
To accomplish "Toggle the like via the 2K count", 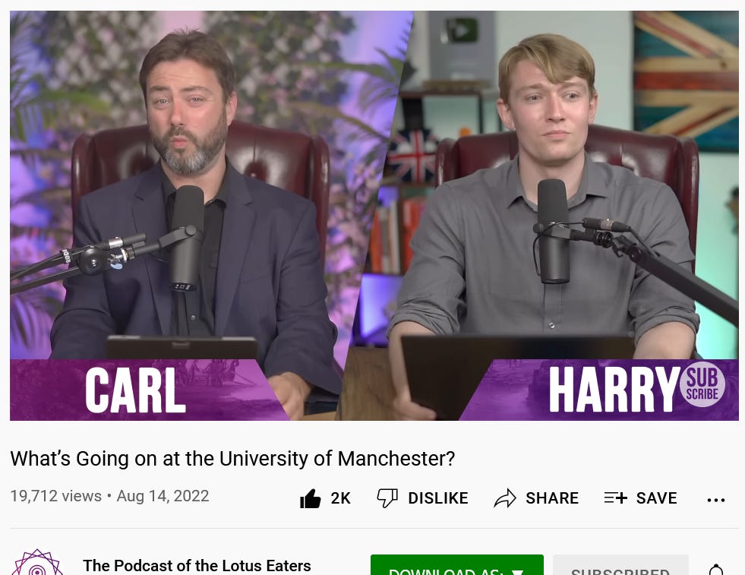I will [341, 498].
